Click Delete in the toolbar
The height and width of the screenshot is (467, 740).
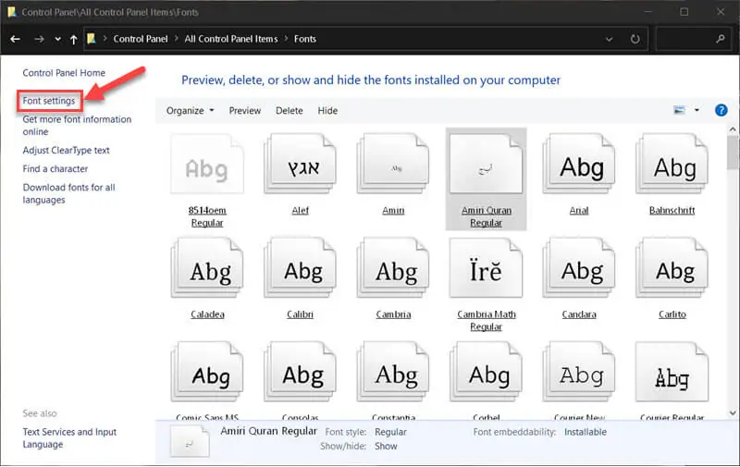tap(290, 110)
